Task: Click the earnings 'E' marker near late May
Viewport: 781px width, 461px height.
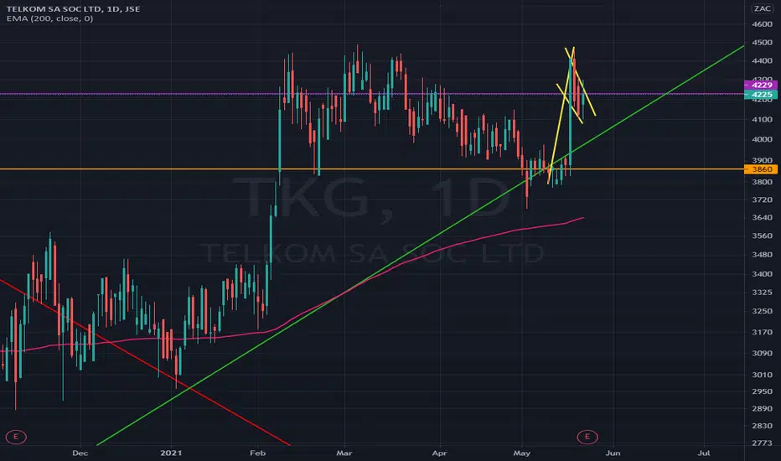Action: 587,437
